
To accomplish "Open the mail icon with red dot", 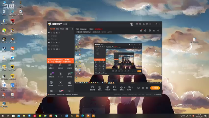I will [x=137, y=24].
